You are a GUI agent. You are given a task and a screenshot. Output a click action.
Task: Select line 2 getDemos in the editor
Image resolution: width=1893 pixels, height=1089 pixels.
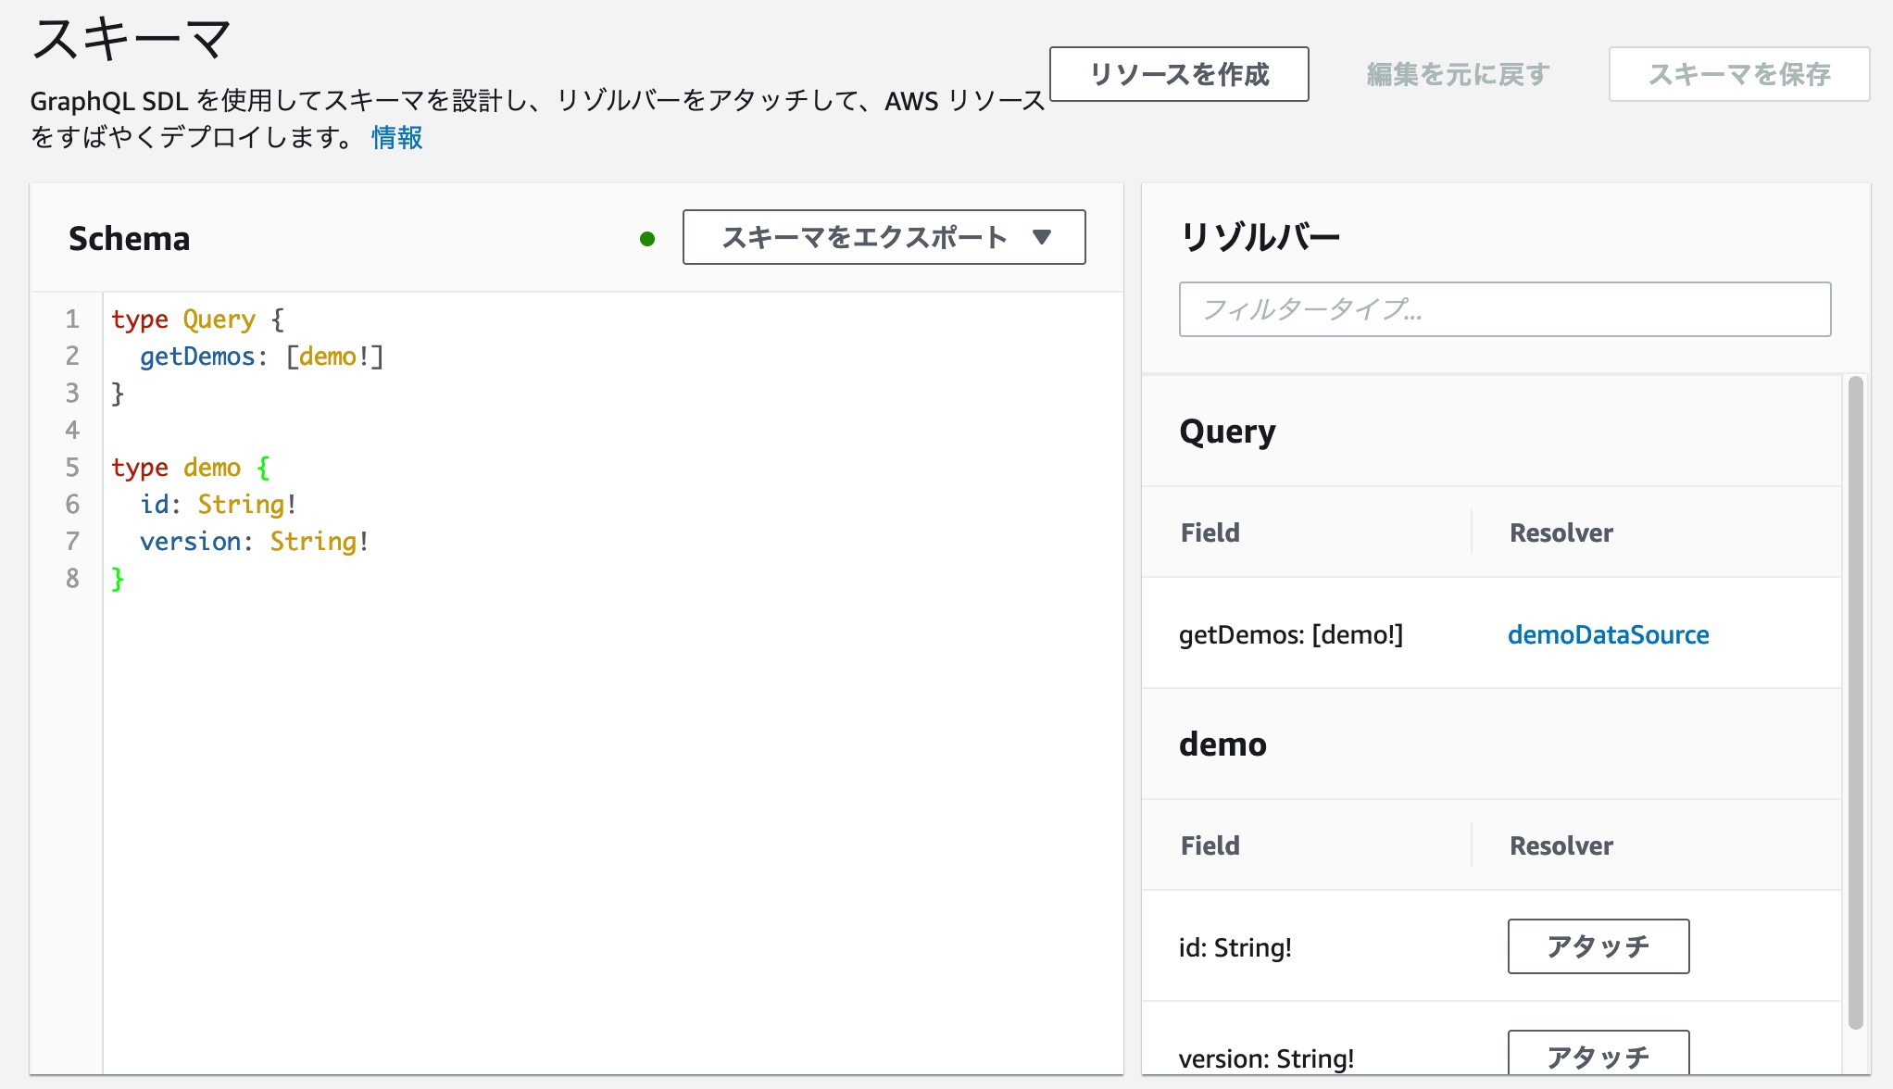[x=201, y=356]
